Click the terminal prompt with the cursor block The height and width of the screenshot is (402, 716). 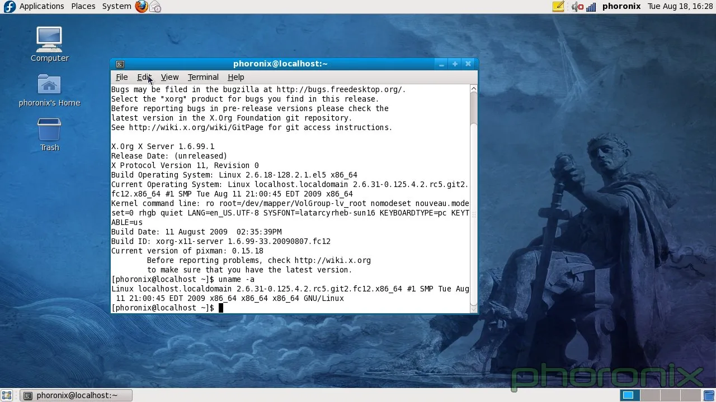[167, 308]
